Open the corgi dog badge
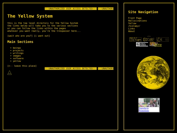This screenshot has height=133, width=177. [x=156, y=44]
